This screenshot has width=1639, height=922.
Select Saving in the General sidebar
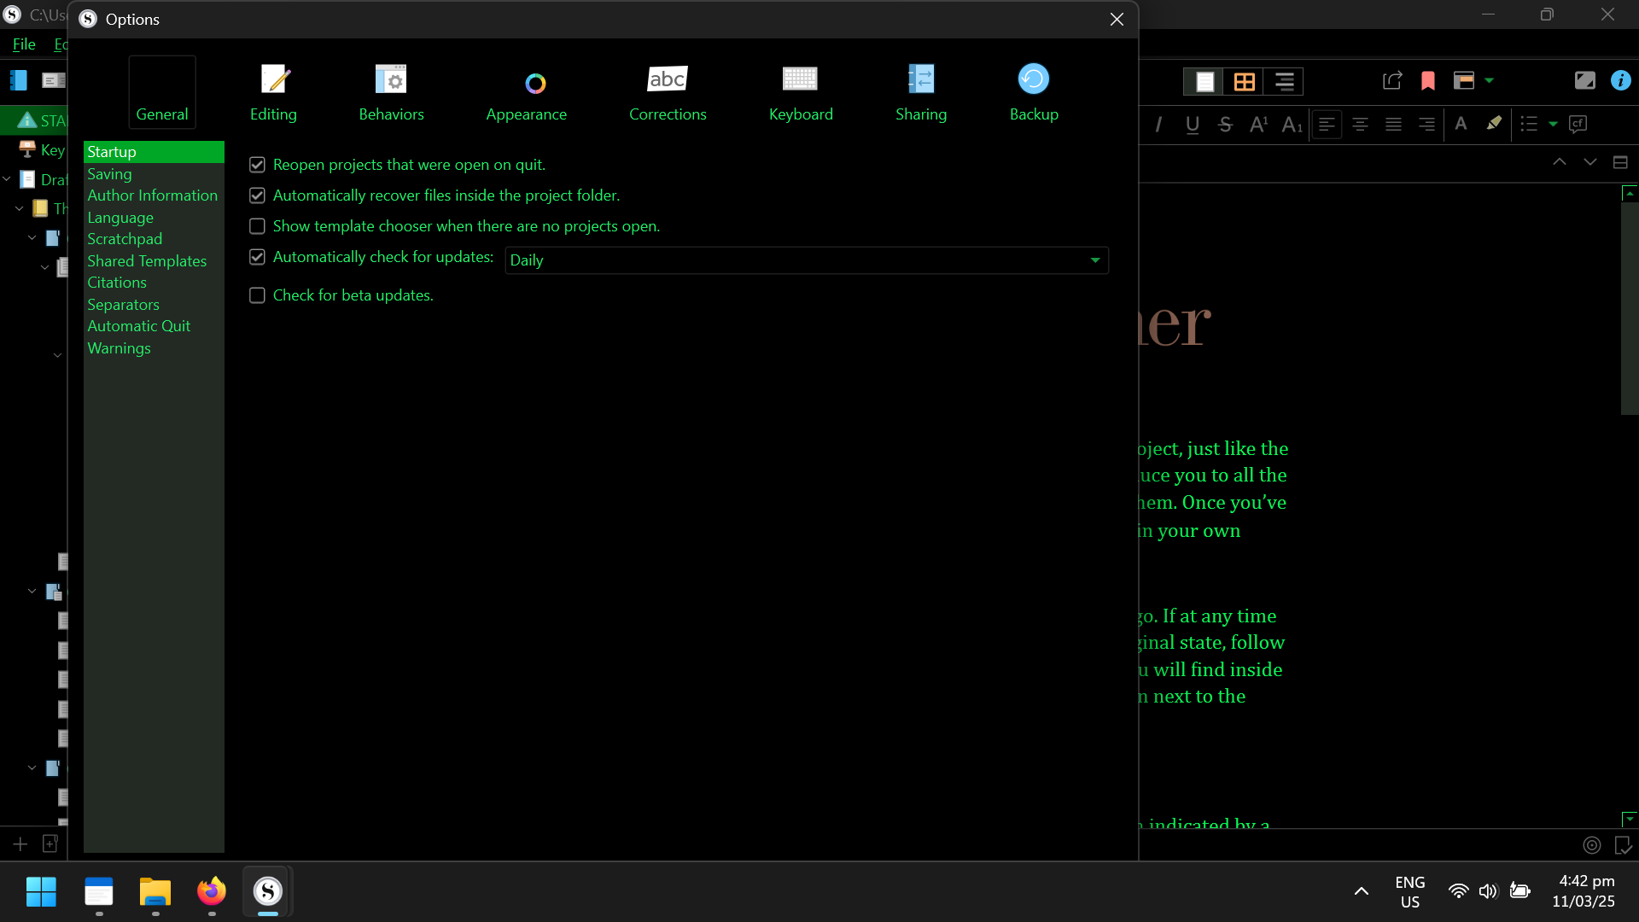click(109, 174)
